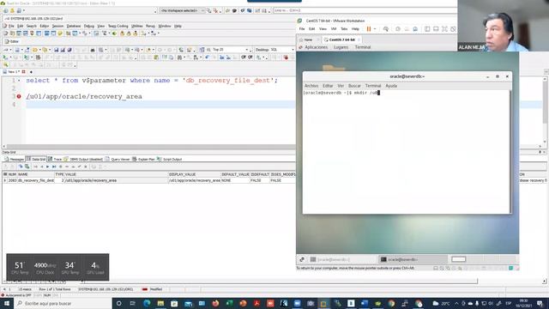Click the oracle@severdb taskbar item in CentOS panel
Screen dimensions: 549x309
pyautogui.click(x=413, y=259)
